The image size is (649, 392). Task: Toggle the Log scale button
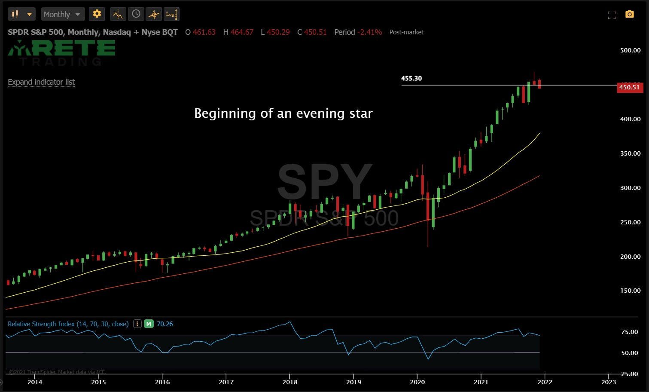[x=171, y=14]
